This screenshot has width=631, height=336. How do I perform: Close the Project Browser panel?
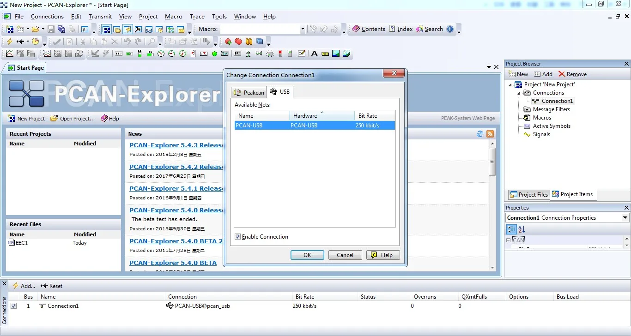coord(626,64)
